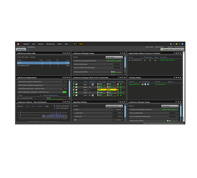This screenshot has height=178, width=197.
Task: Click scrollbar in Call Server Registrations pane
Action: 69,89
